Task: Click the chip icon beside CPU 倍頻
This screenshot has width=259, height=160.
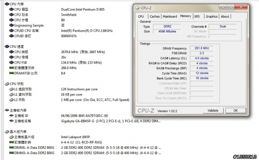Action: (11, 57)
